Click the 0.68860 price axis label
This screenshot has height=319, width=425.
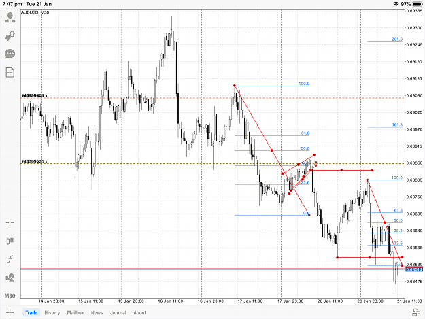[414, 163]
